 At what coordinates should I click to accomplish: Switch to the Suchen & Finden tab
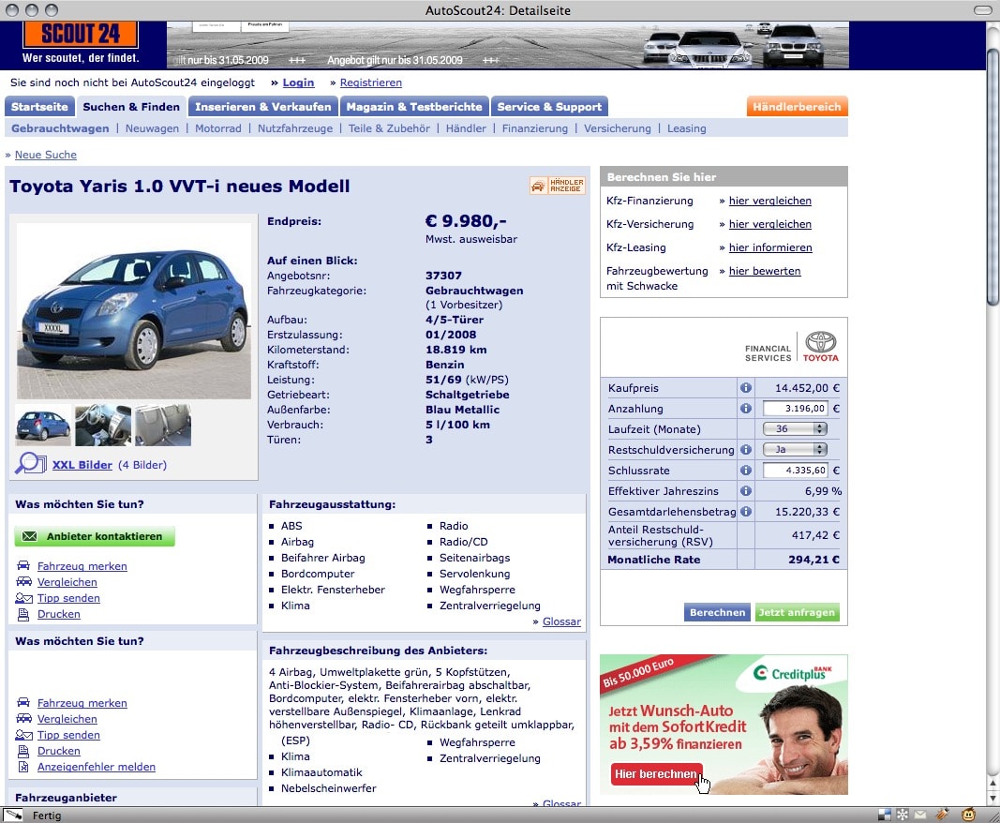coord(131,107)
